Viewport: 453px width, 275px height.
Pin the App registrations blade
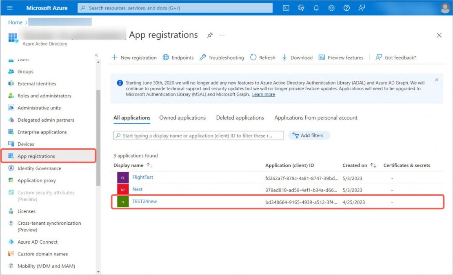[210, 35]
